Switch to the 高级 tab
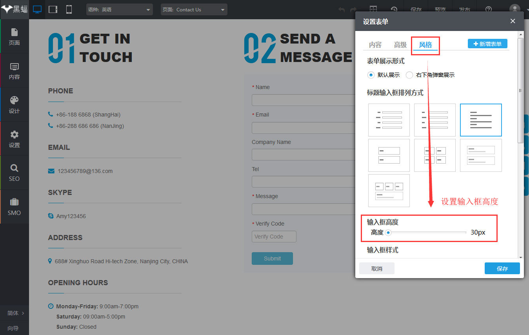The width and height of the screenshot is (529, 335). point(400,45)
